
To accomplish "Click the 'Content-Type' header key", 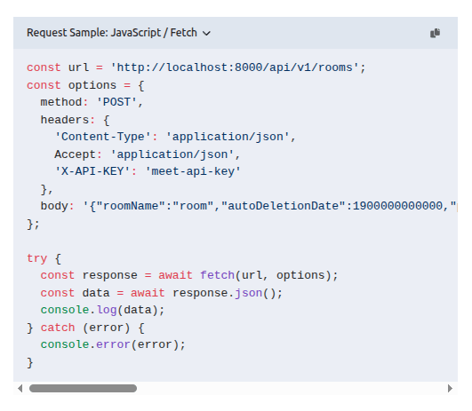I will 102,137.
